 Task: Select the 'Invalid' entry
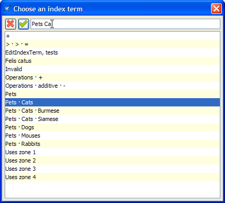point(112,69)
